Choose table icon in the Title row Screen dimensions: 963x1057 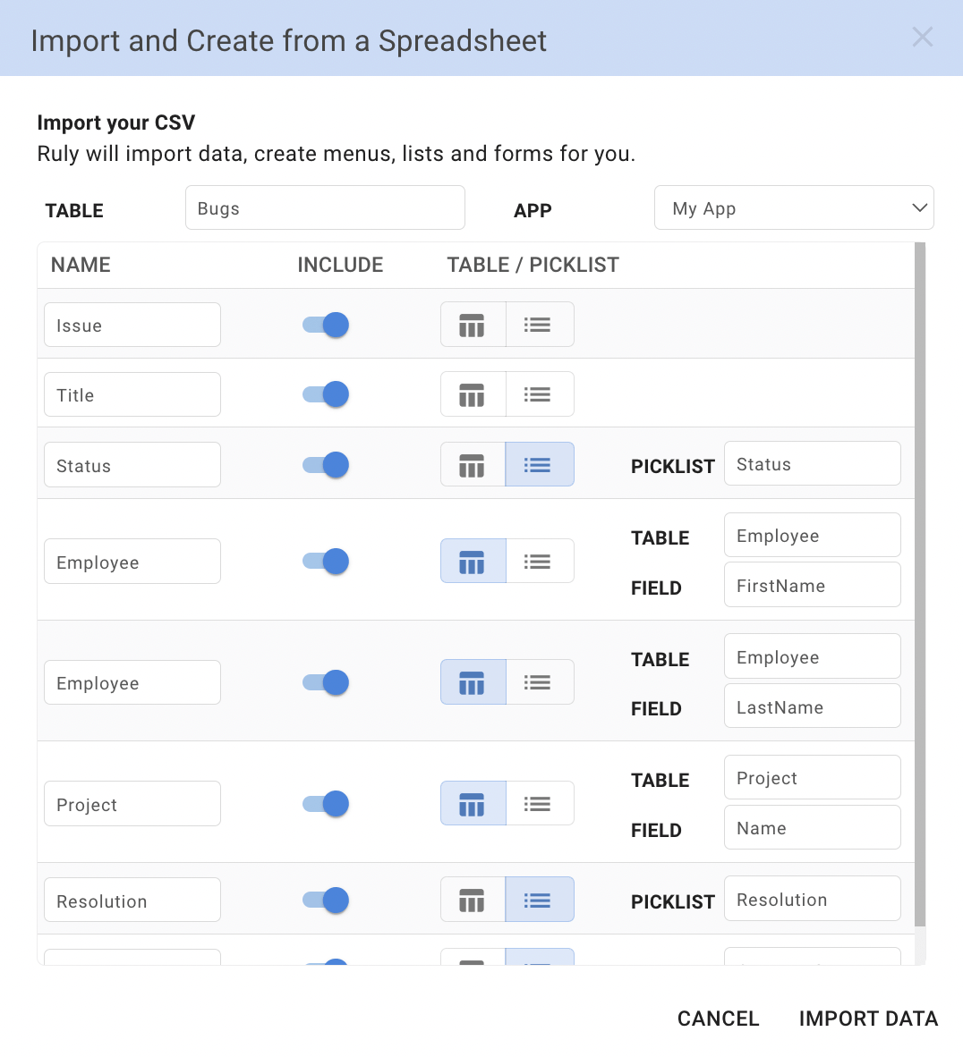(x=473, y=394)
